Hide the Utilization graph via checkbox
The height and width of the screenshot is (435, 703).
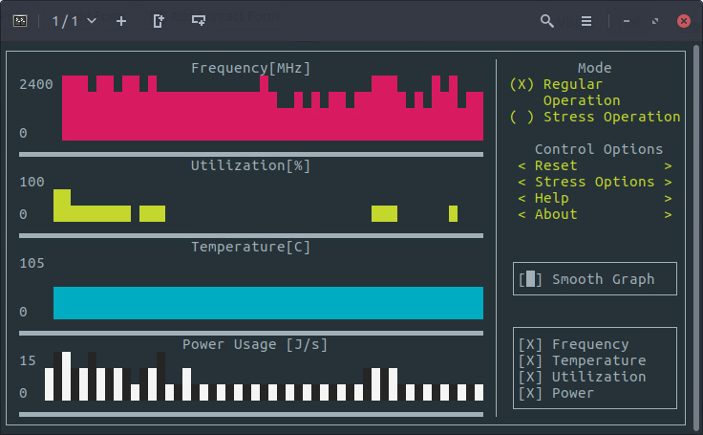[x=530, y=377]
